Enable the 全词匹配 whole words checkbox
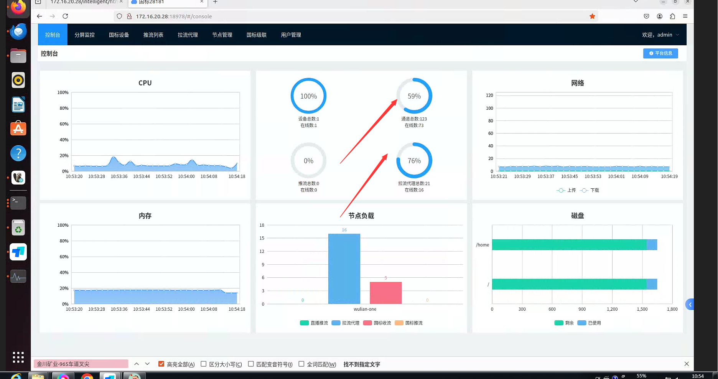This screenshot has height=379, width=718. 301,364
